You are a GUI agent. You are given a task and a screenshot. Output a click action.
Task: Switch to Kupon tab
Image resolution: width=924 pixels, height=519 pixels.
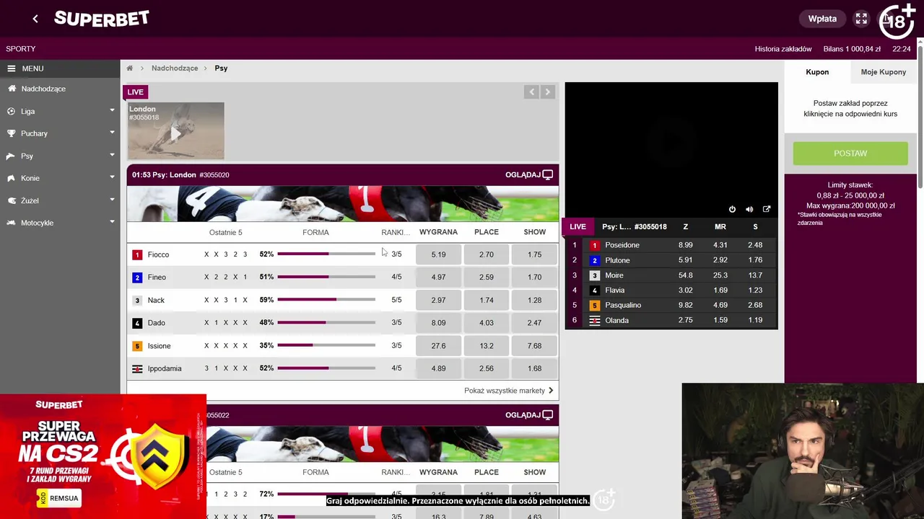click(x=817, y=72)
